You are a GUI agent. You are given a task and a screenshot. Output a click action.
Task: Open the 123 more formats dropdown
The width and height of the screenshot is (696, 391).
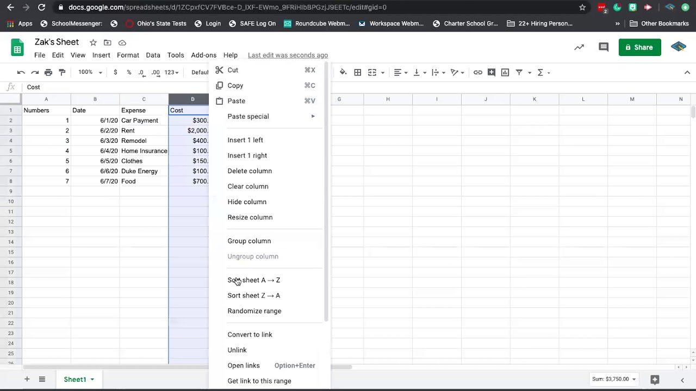(171, 72)
